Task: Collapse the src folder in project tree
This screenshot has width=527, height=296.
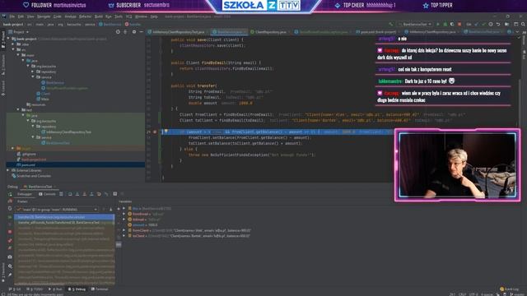Action: (x=13, y=49)
